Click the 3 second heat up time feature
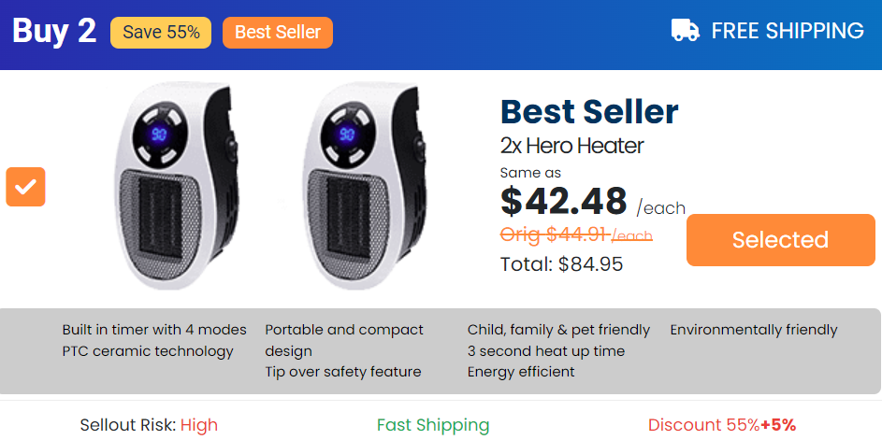The image size is (882, 440). click(x=546, y=351)
